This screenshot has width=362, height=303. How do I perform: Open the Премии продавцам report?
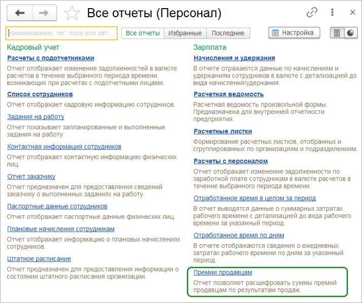coord(223,272)
